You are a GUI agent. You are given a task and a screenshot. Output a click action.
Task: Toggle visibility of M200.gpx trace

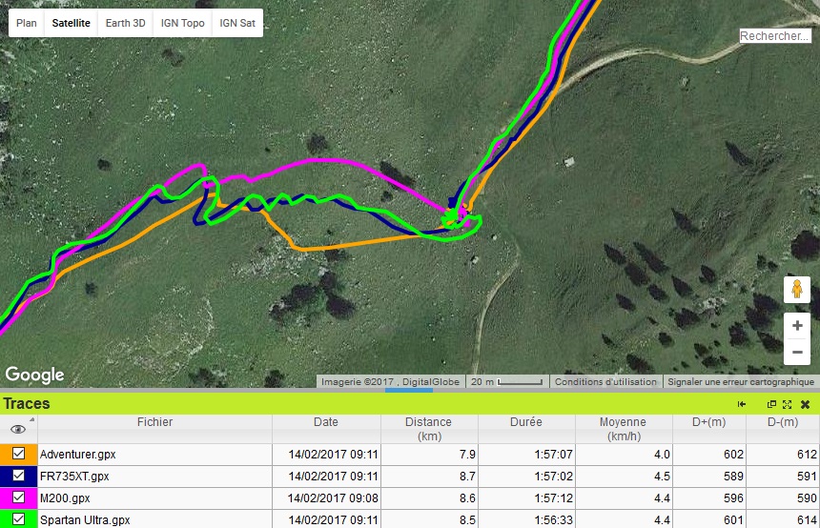click(18, 498)
